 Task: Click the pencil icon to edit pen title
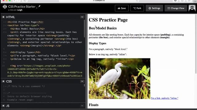[x=39, y=6]
